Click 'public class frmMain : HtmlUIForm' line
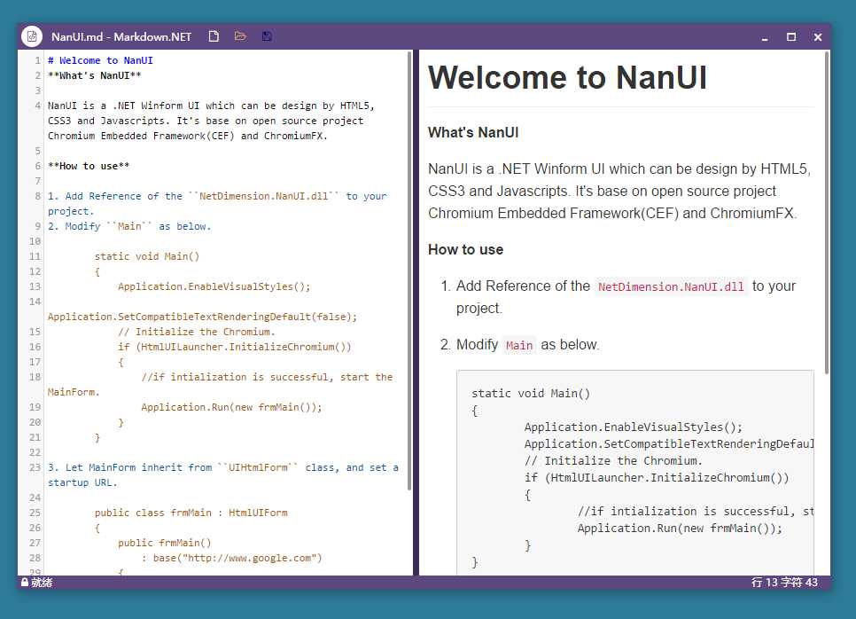 tap(191, 513)
